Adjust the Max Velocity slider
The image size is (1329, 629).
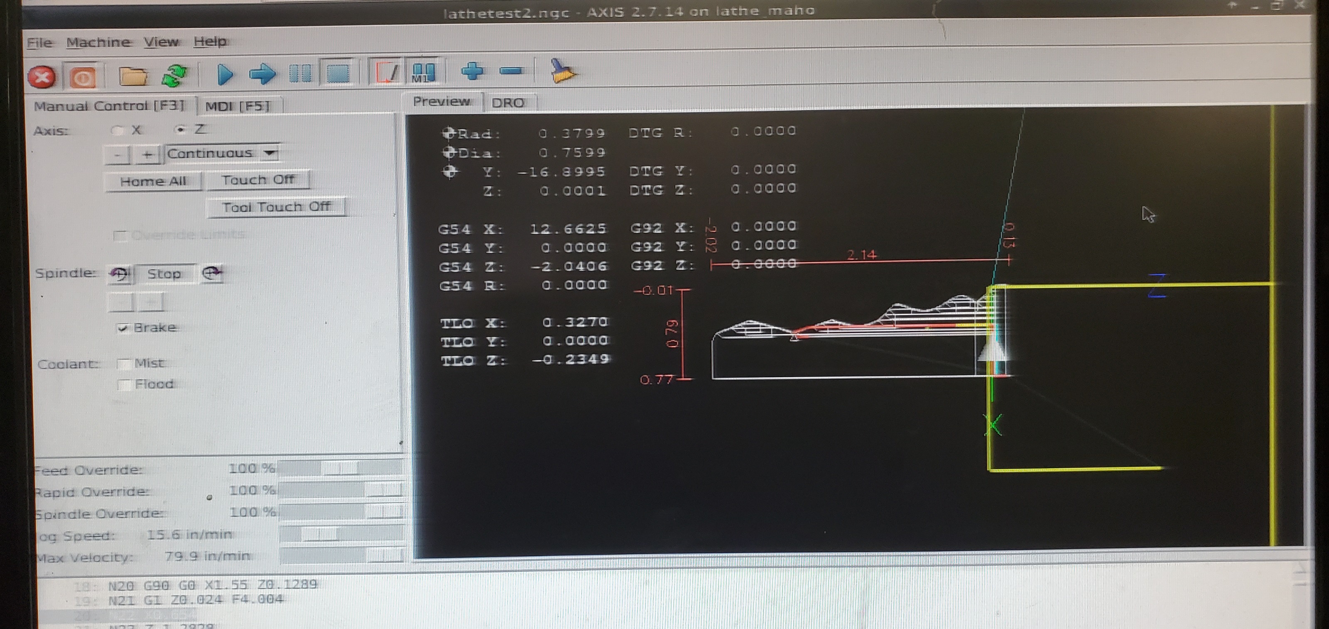(341, 555)
